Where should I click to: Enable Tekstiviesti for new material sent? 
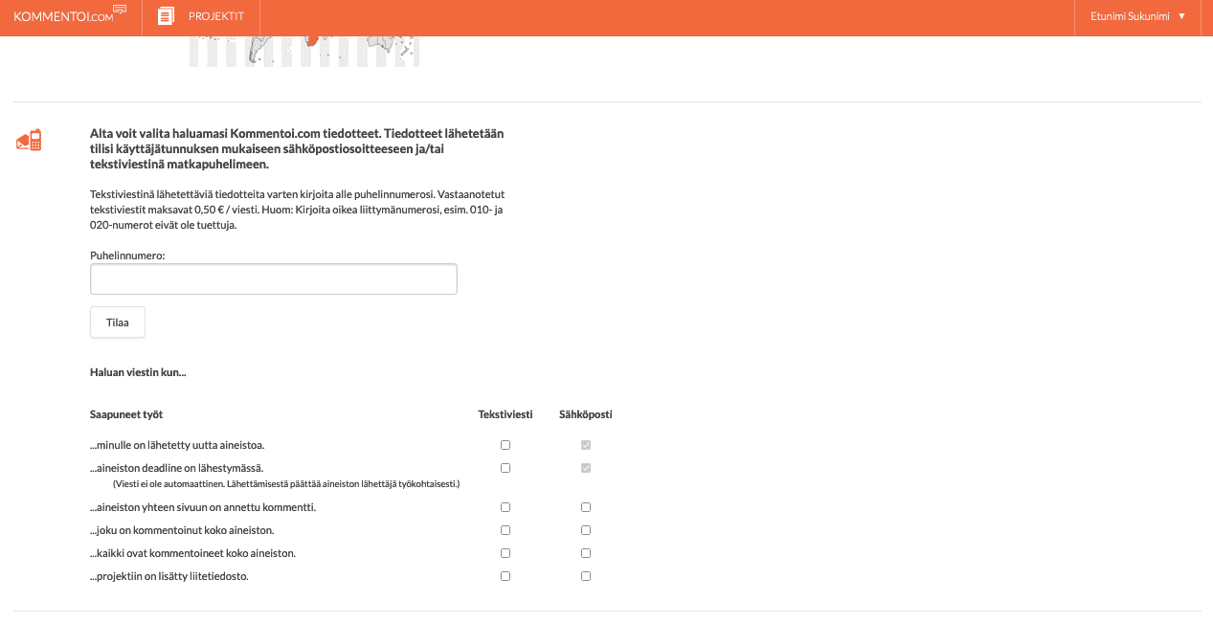(x=505, y=445)
